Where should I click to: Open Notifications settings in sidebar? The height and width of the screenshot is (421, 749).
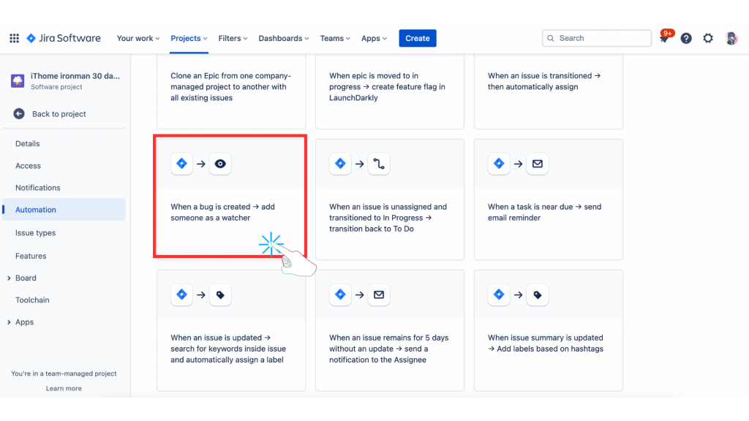(38, 188)
